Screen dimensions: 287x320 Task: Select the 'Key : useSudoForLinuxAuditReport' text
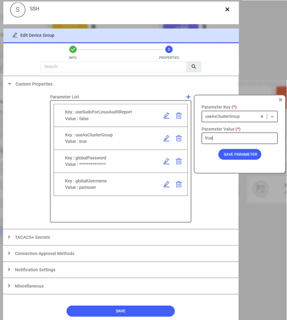click(x=99, y=112)
